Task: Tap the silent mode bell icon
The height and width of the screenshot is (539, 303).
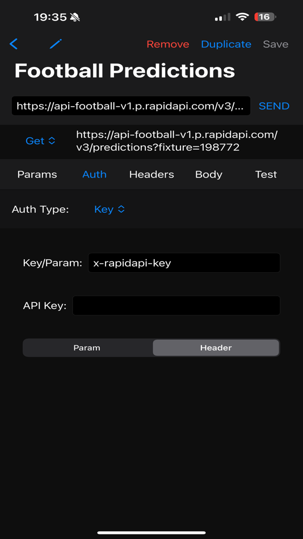Action: (x=75, y=17)
